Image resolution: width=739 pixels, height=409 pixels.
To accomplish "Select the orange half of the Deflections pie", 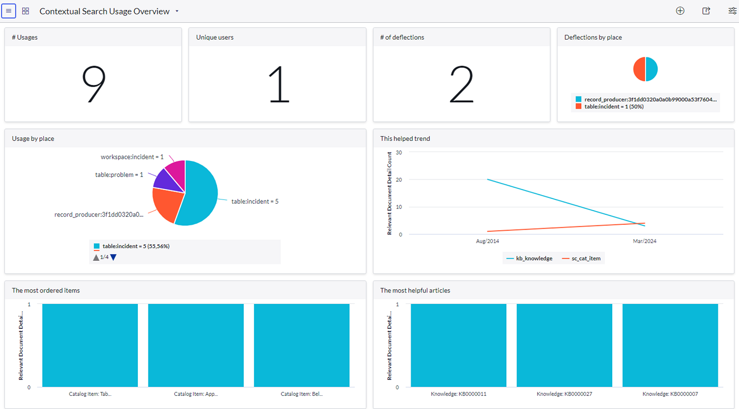I will coord(639,69).
